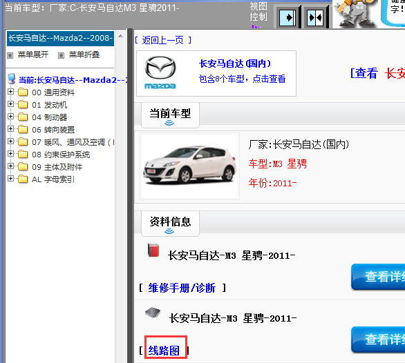The width and height of the screenshot is (405, 363).
Task: Click the red 长安 text at right edge
Action: point(395,73)
